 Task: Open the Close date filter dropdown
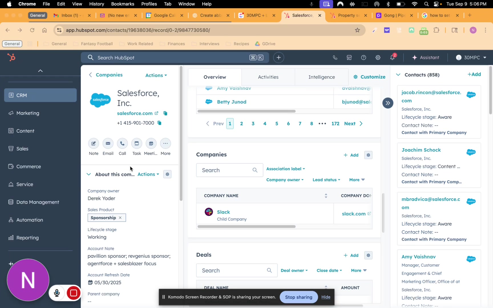click(x=329, y=271)
